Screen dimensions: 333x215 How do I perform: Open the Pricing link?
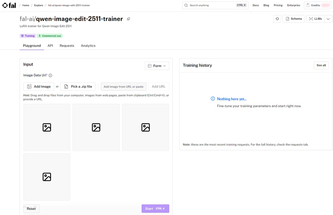[278, 5]
